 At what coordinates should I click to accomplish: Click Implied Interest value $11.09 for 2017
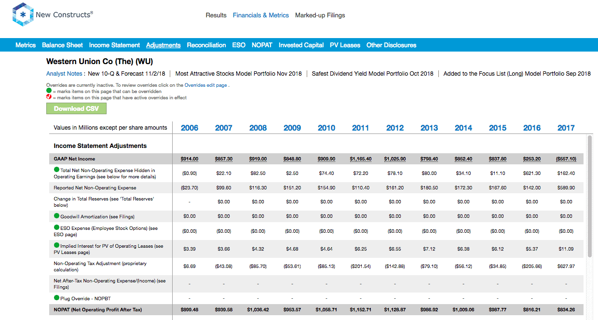(566, 249)
